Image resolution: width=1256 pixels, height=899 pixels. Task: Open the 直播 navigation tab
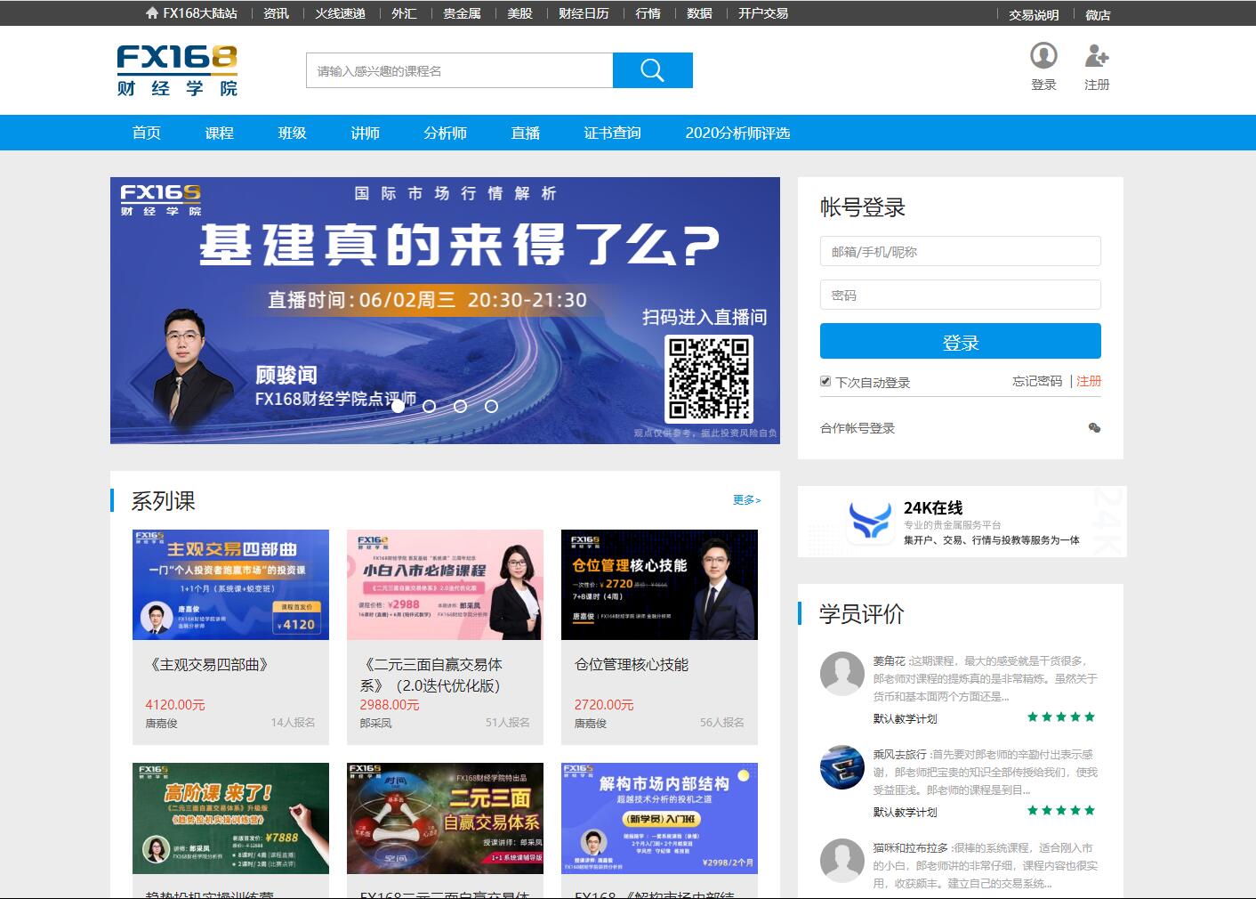coord(526,133)
